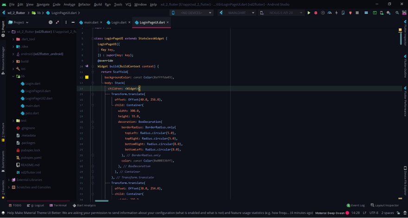Click the "2 spaces" indent status entry

pyautogui.click(x=388, y=213)
